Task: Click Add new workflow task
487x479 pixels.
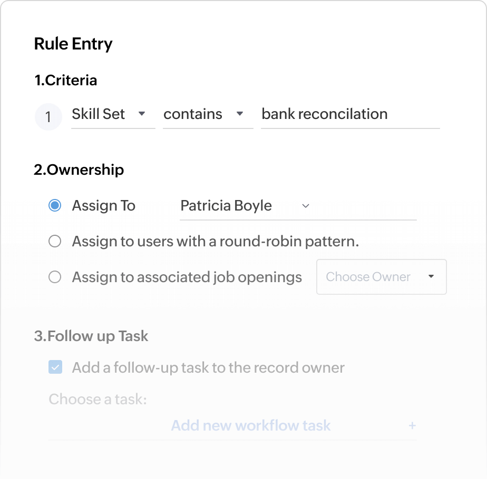Action: point(250,425)
